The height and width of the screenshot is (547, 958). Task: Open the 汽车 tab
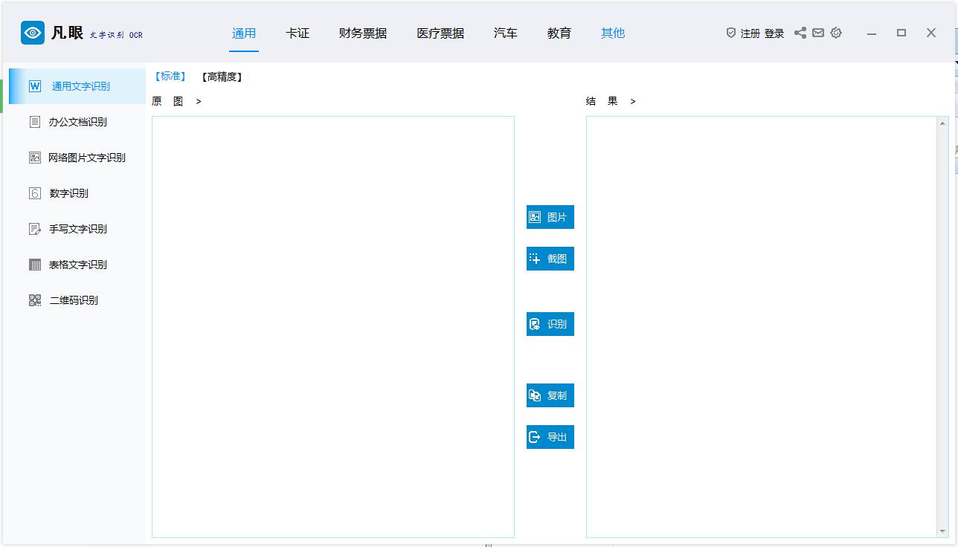[x=506, y=33]
